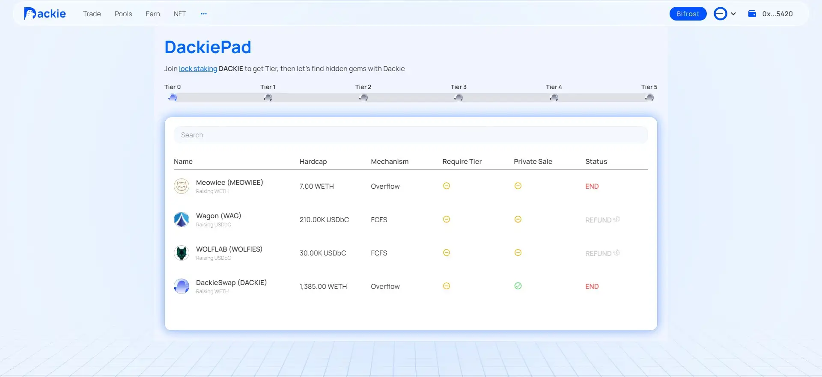The height and width of the screenshot is (377, 822).
Task: Click the DackieSwap token icon
Action: click(x=182, y=286)
